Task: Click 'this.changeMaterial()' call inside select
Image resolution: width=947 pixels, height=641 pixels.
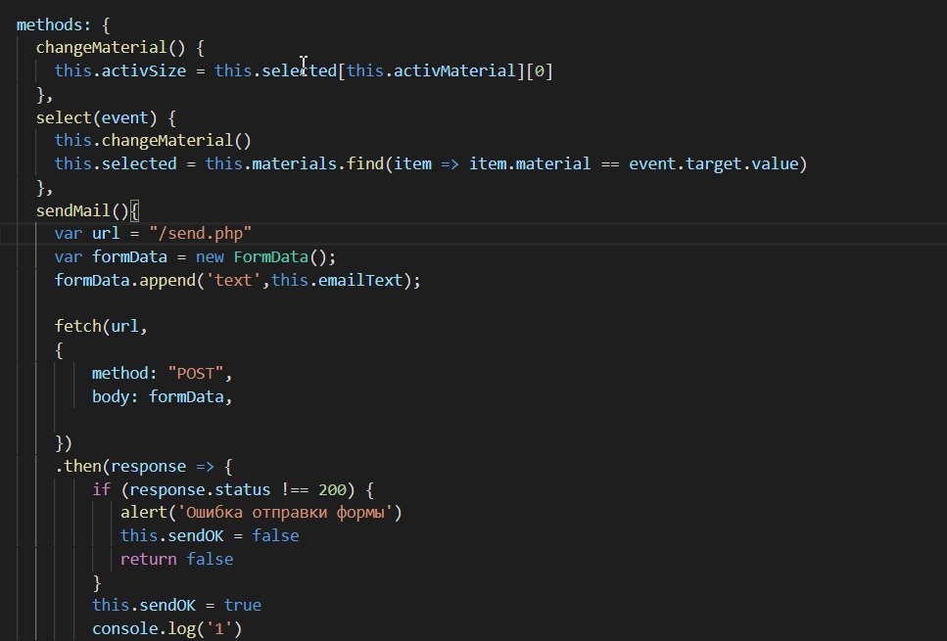Action: pos(153,141)
